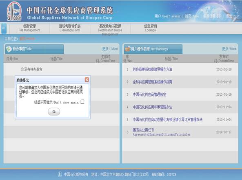Open the Rectification Notice Management menu
Image resolution: width=242 pixels, height=180 pixels.
[110, 30]
